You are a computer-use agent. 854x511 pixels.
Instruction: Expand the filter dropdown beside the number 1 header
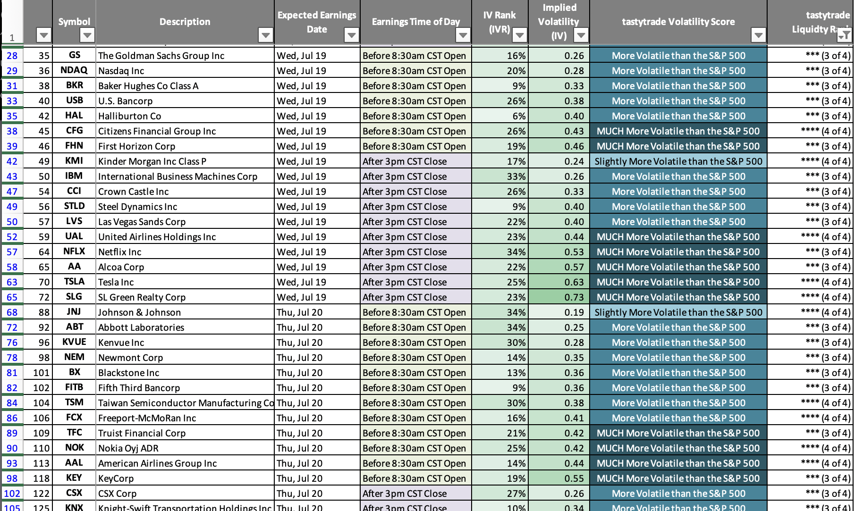point(42,35)
